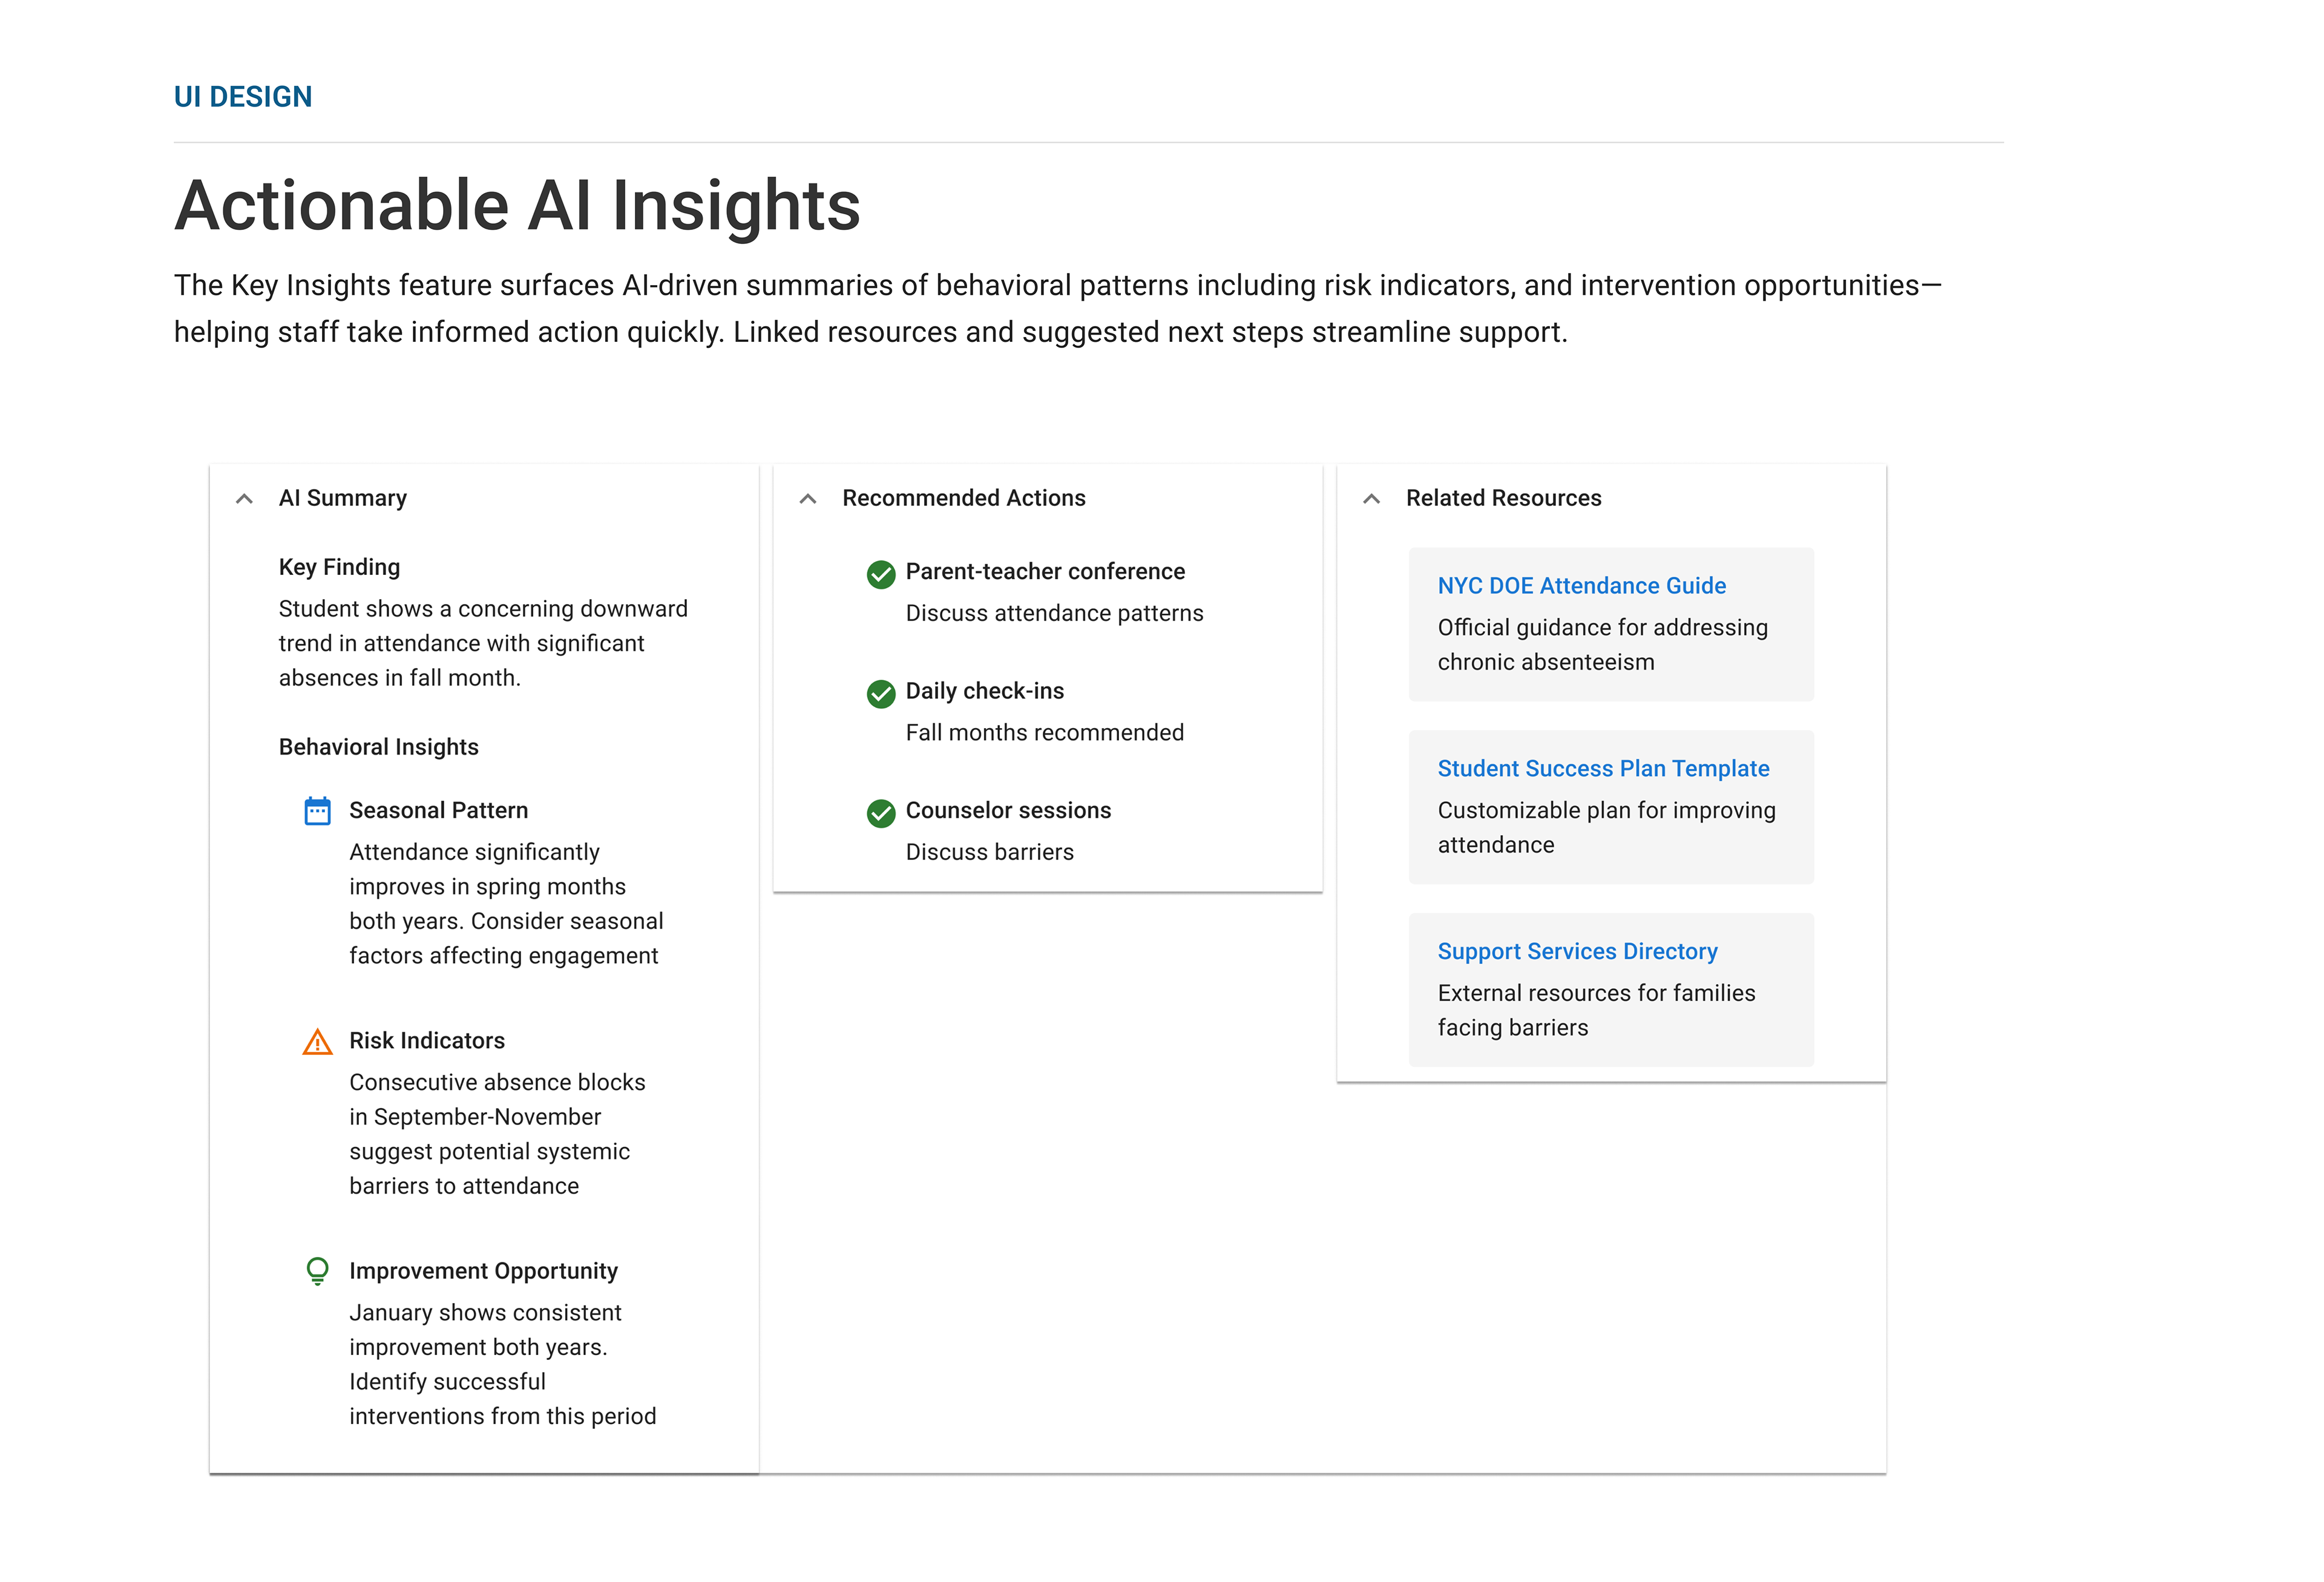Click the Risk Indicators warning triangle icon

pos(317,1042)
